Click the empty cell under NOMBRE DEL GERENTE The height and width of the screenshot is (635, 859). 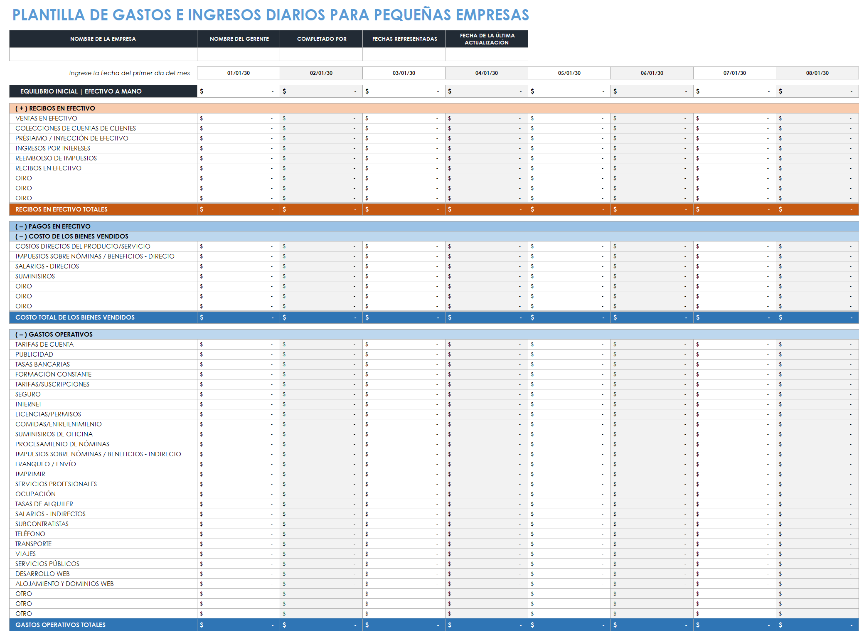click(239, 54)
